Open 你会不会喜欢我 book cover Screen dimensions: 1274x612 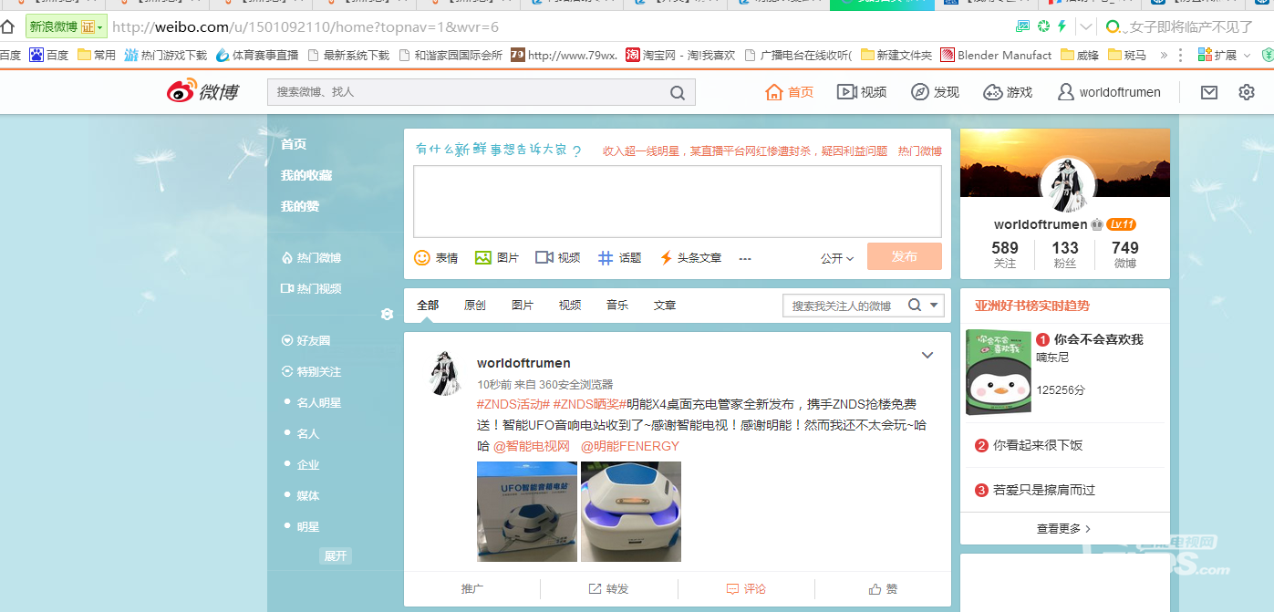pyautogui.click(x=997, y=373)
